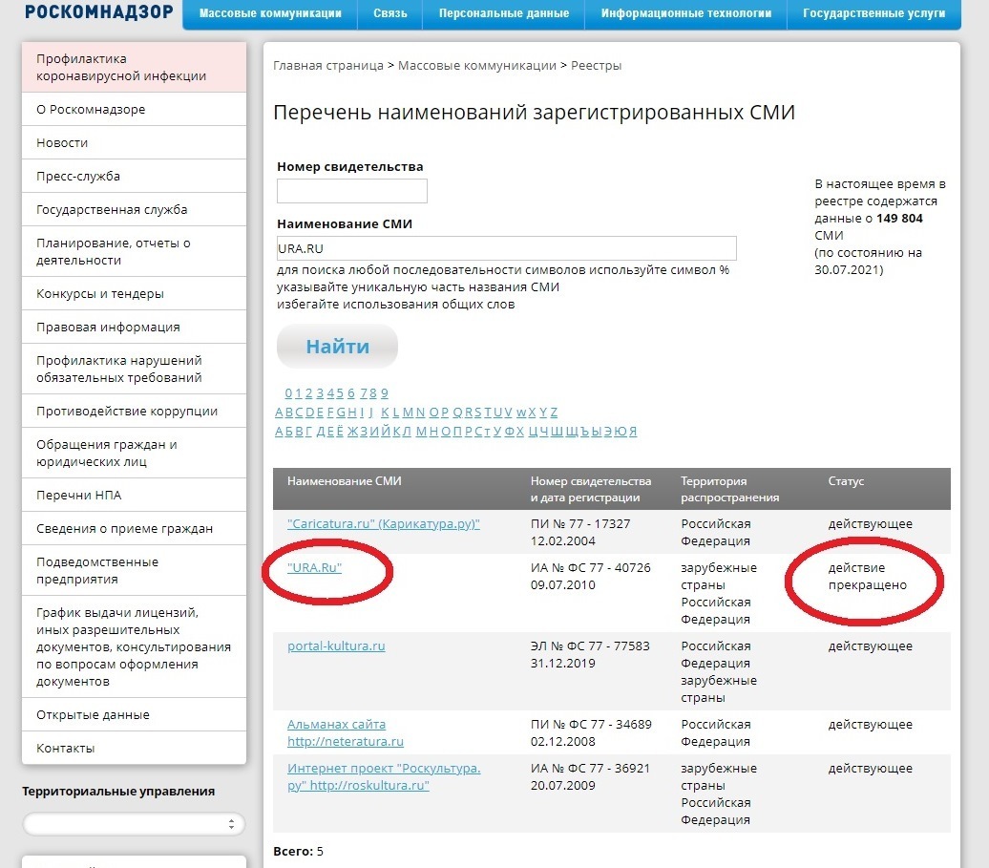The height and width of the screenshot is (868, 989).
Task: Open Профилактика нарушений обязательных требований
Action: click(134, 369)
